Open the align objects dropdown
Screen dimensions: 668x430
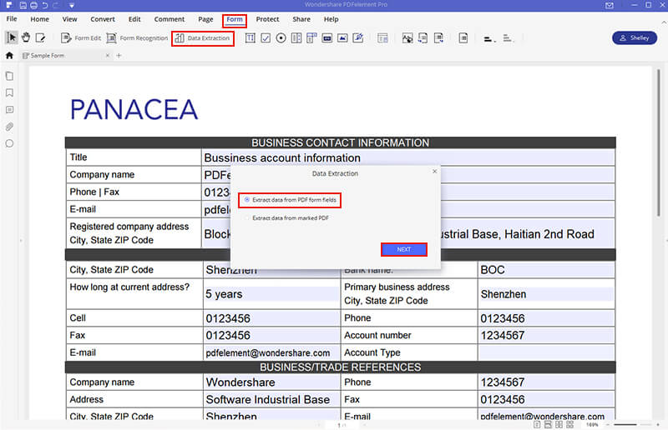tap(489, 38)
